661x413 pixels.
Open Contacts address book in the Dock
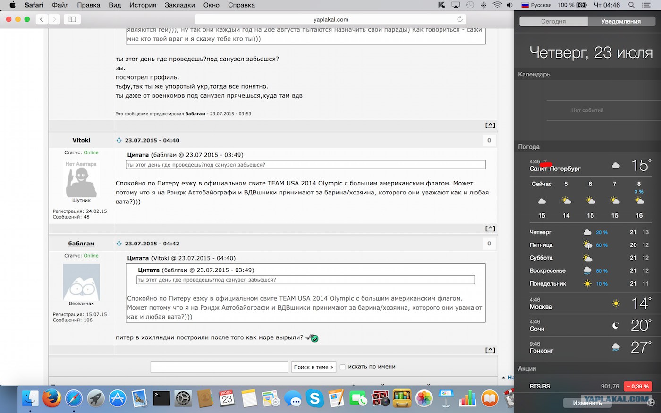[205, 399]
